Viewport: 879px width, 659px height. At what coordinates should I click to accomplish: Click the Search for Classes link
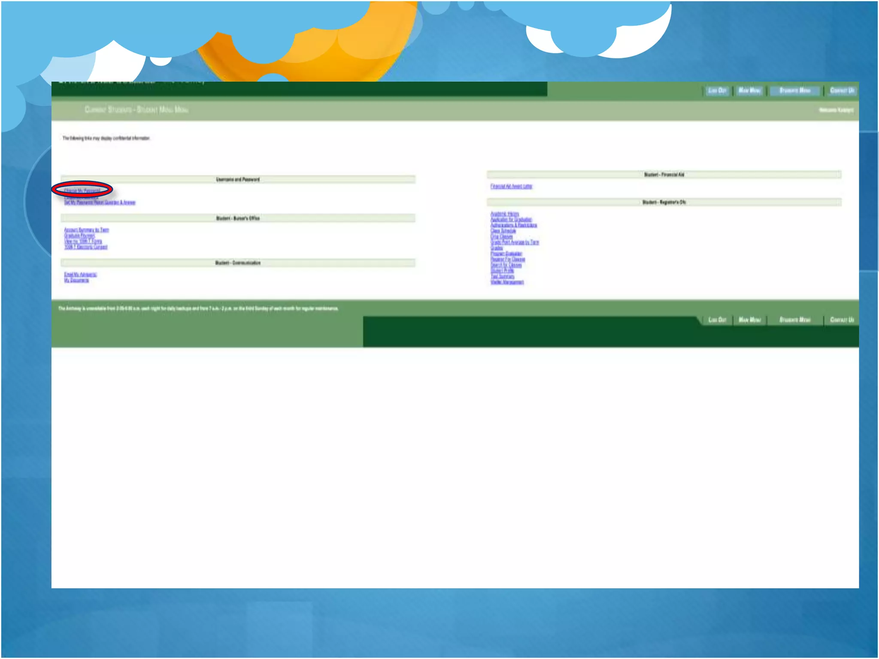click(506, 265)
